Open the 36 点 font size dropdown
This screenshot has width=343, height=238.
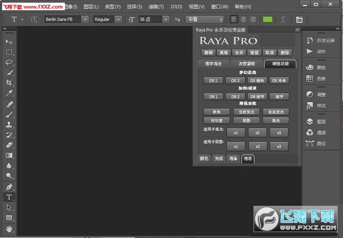[166, 19]
